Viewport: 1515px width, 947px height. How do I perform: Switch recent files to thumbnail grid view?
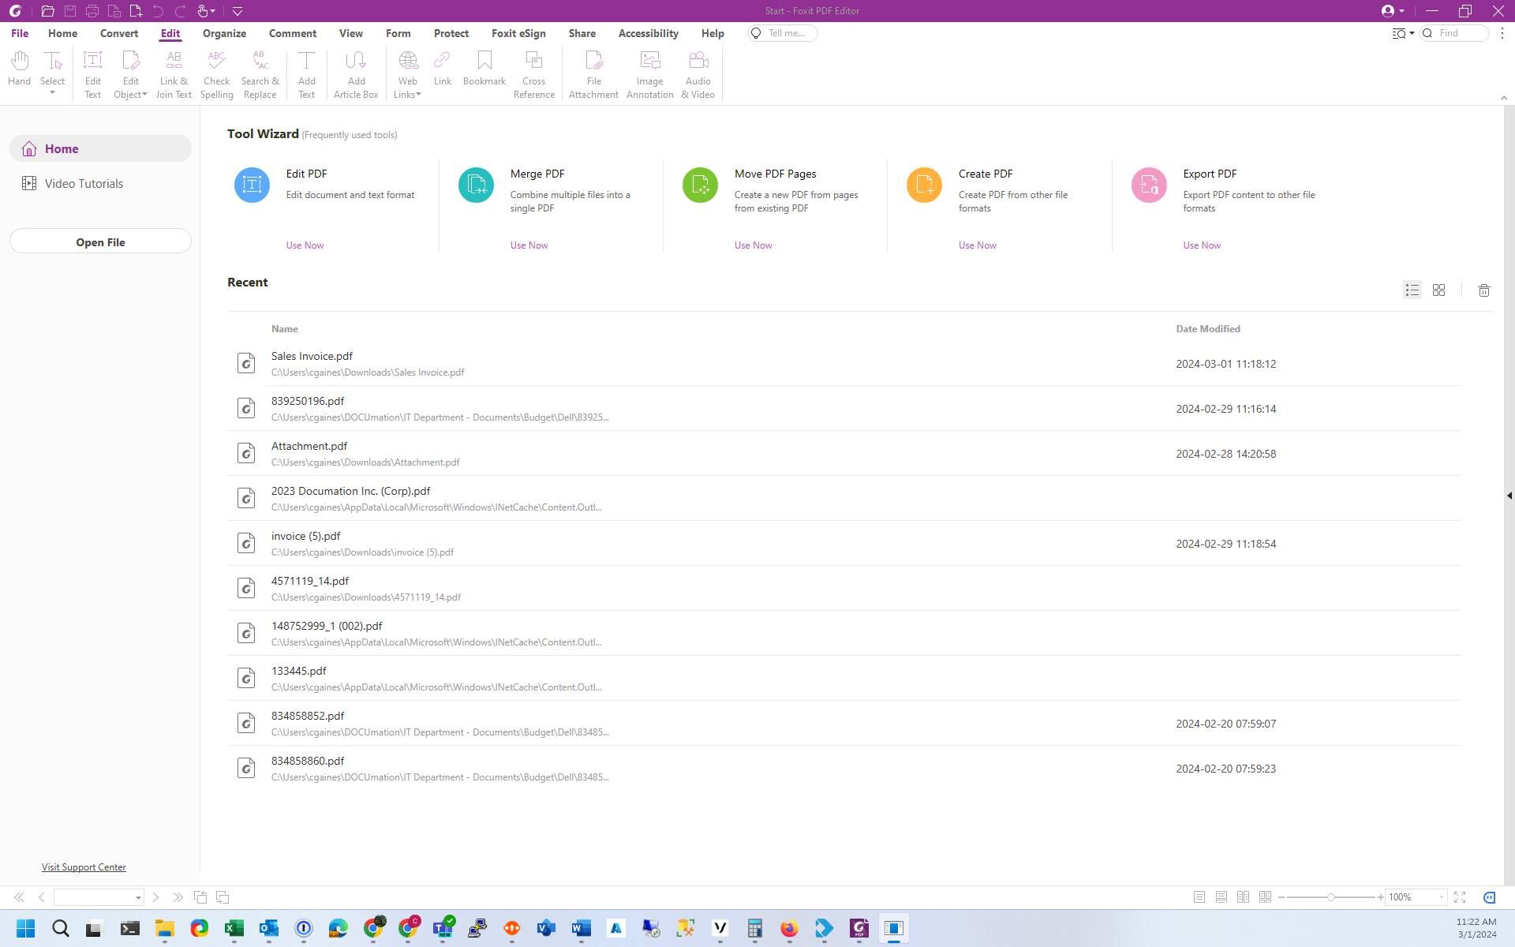1438,290
